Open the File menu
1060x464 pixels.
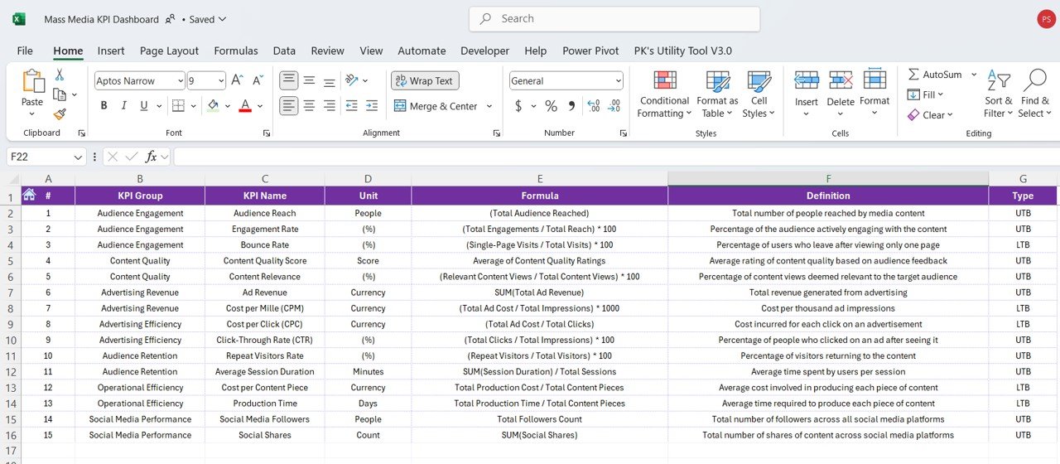click(25, 51)
